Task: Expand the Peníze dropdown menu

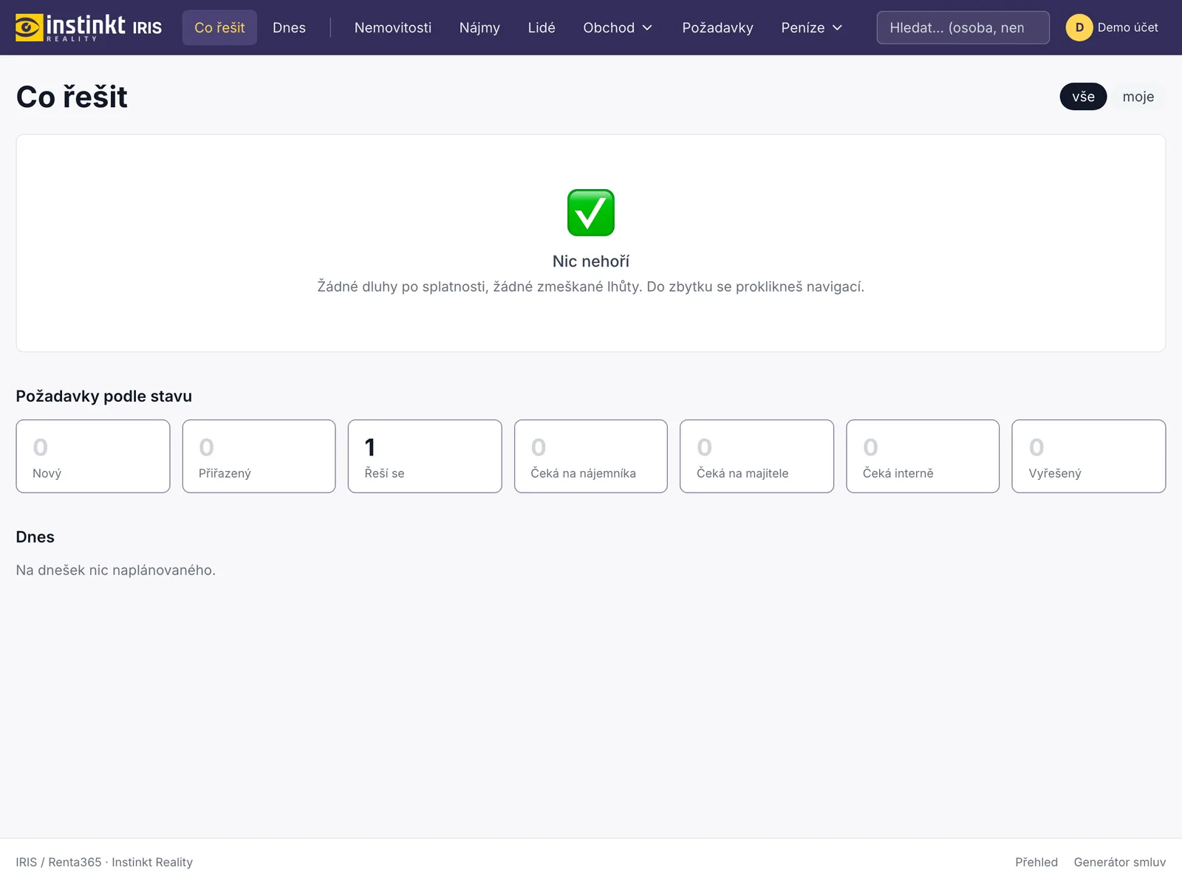Action: (811, 27)
